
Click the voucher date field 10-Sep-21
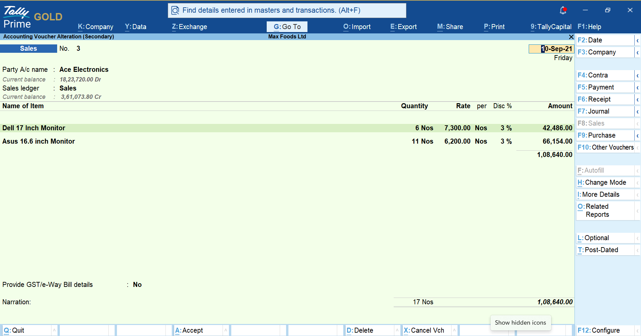click(551, 49)
